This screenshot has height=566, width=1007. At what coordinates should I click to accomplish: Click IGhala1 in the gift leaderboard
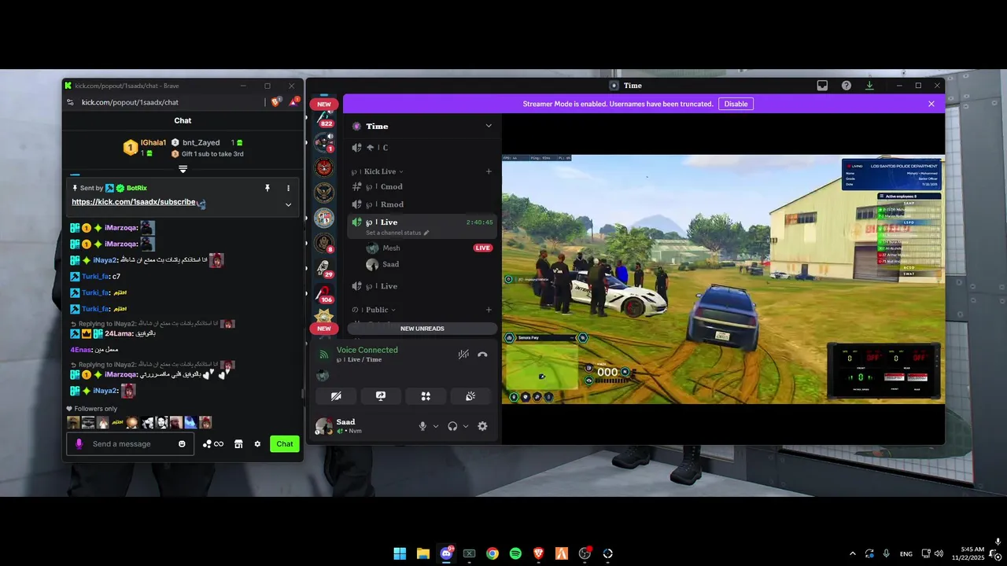coord(153,142)
